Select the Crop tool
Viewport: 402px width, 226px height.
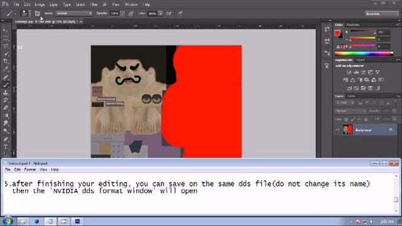pos(6,62)
